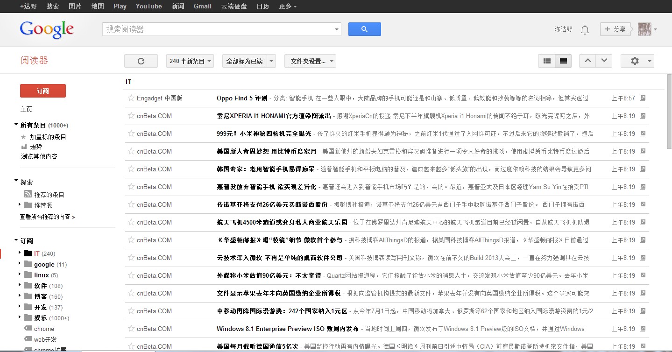
Task: Open the Windows 8.1 article's external link icon
Action: tap(643, 329)
